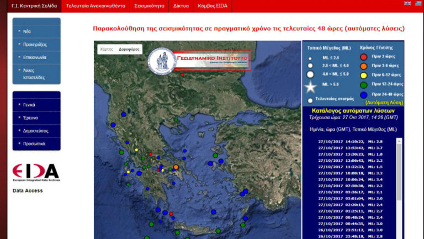Click the 'ML ≤ 2.5' small circle legend symbol
Viewport: 424px width, 239px height.
[310, 59]
